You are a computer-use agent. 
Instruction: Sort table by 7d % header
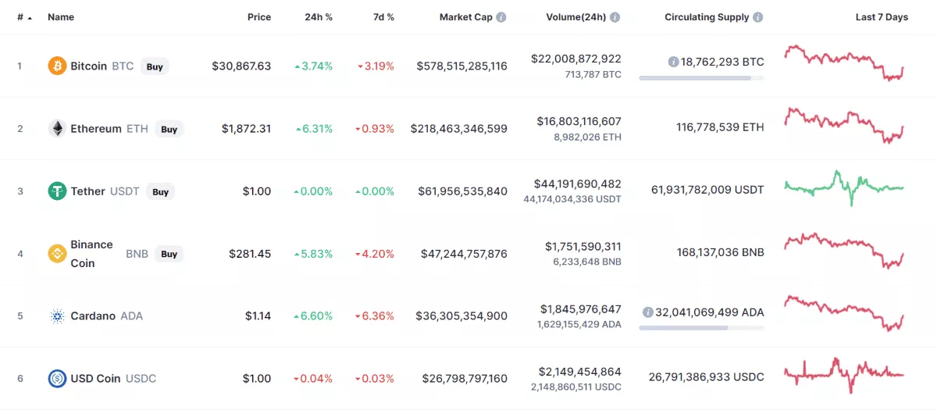(382, 17)
